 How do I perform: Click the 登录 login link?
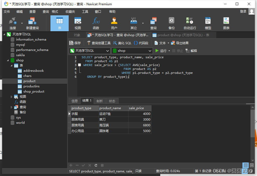tap(243, 11)
